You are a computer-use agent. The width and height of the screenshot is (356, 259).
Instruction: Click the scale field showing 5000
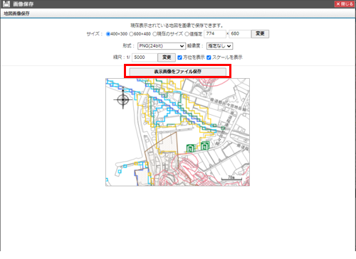click(x=145, y=57)
